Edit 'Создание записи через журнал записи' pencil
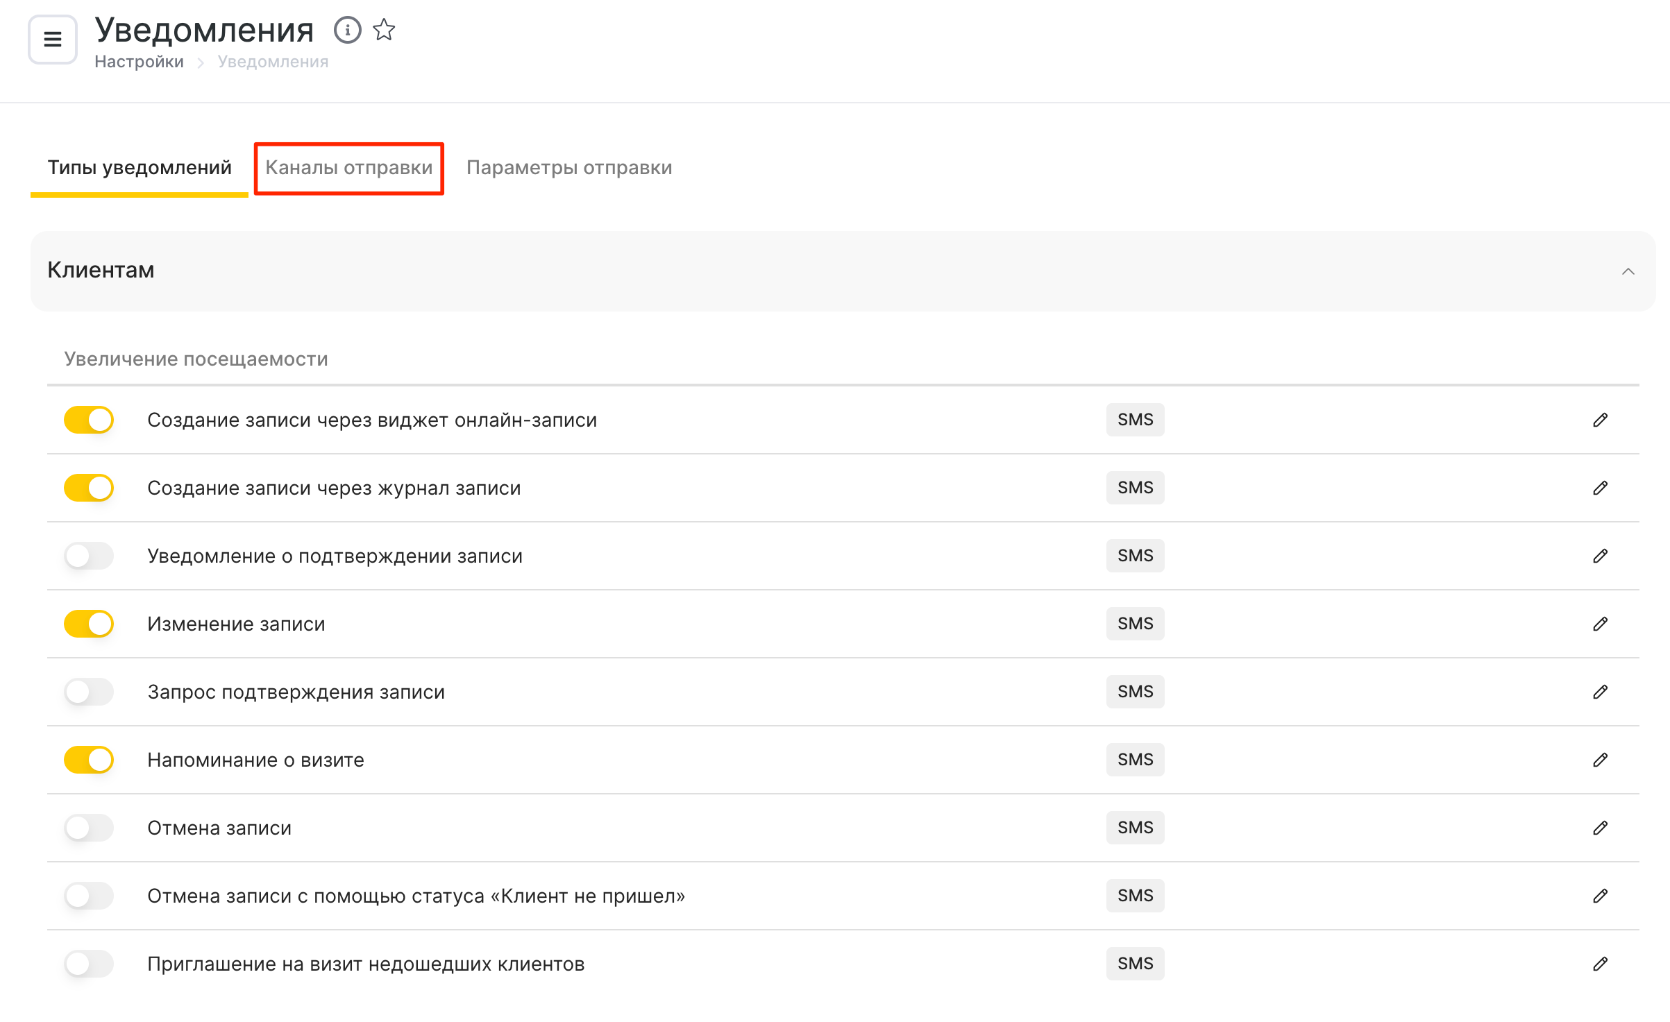Image resolution: width=1670 pixels, height=1022 pixels. click(x=1600, y=488)
